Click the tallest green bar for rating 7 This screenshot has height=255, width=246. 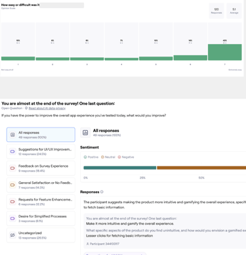(225, 52)
